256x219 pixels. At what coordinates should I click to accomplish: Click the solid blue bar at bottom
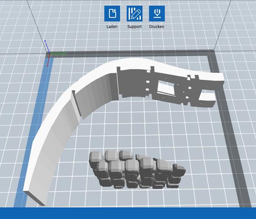click(x=128, y=213)
